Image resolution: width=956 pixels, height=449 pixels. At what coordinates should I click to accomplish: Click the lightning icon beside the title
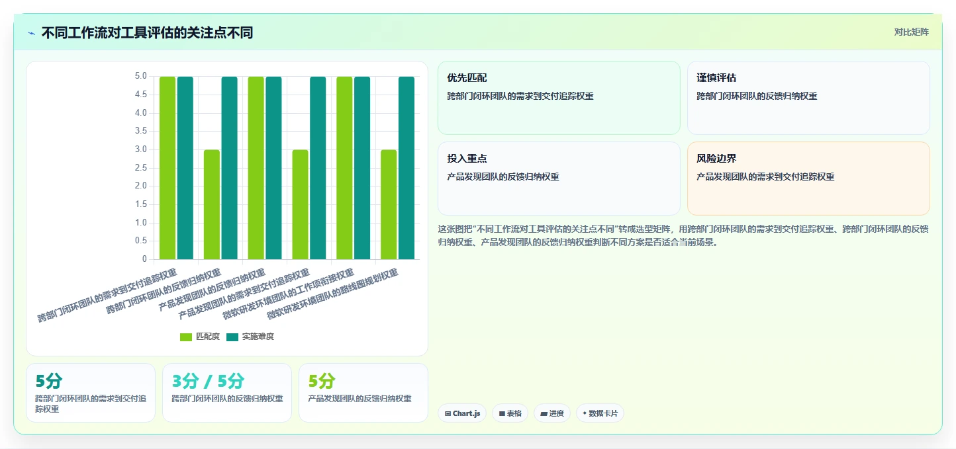tap(31, 33)
